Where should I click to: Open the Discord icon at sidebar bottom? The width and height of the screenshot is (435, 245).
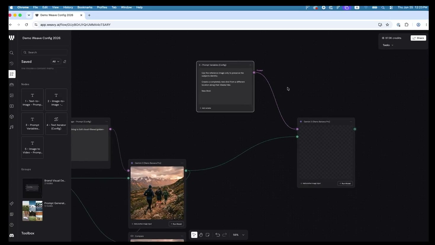(x=12, y=236)
